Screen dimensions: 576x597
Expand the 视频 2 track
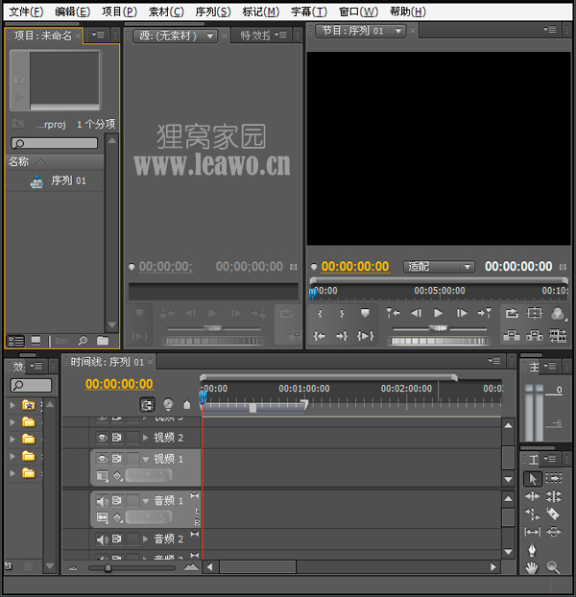pyautogui.click(x=145, y=438)
